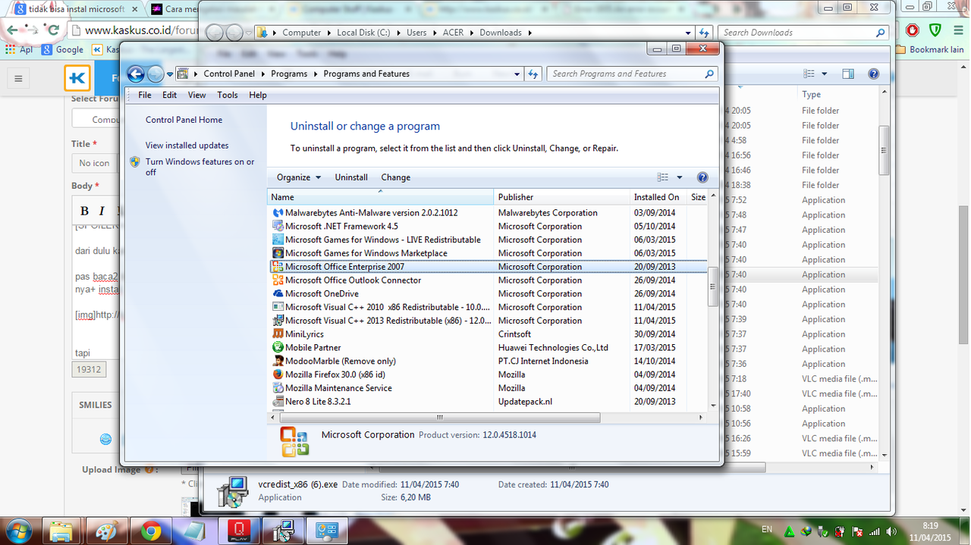
Task: Click Mozilla Firefox 30.0 icon in list
Action: click(x=278, y=374)
